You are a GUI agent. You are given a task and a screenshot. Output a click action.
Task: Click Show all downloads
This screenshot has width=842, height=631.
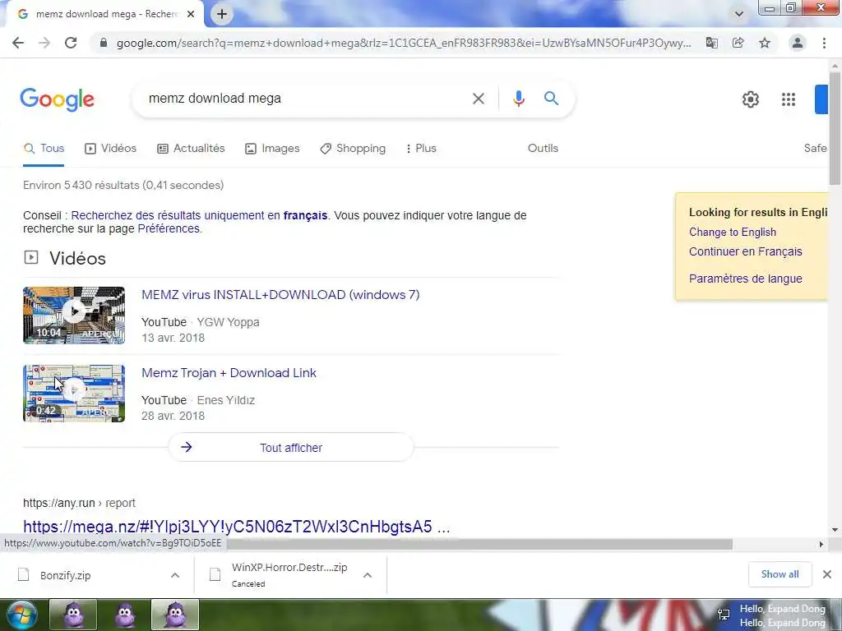780,574
